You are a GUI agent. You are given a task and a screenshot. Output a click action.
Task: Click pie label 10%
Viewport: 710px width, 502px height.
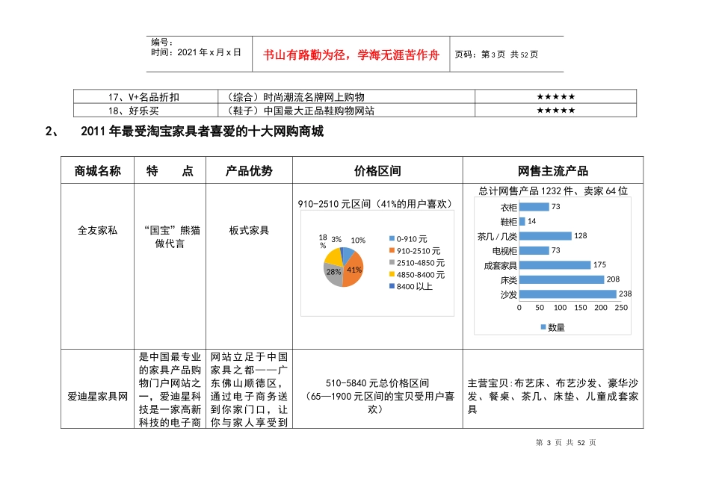pos(358,241)
